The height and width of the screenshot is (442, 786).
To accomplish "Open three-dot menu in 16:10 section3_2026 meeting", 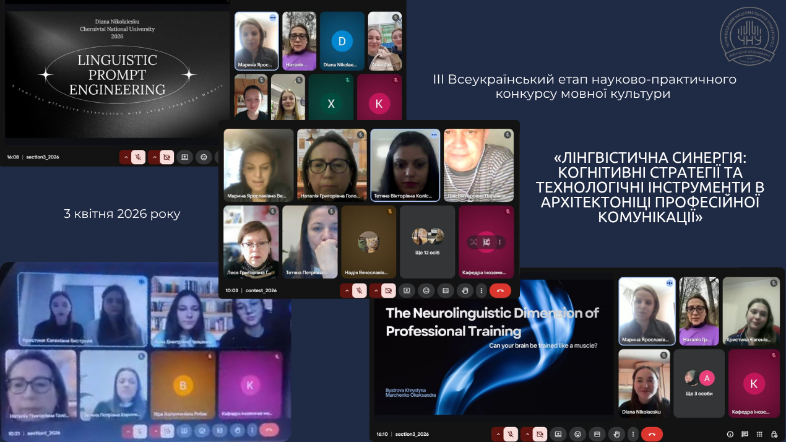I will pos(632,434).
